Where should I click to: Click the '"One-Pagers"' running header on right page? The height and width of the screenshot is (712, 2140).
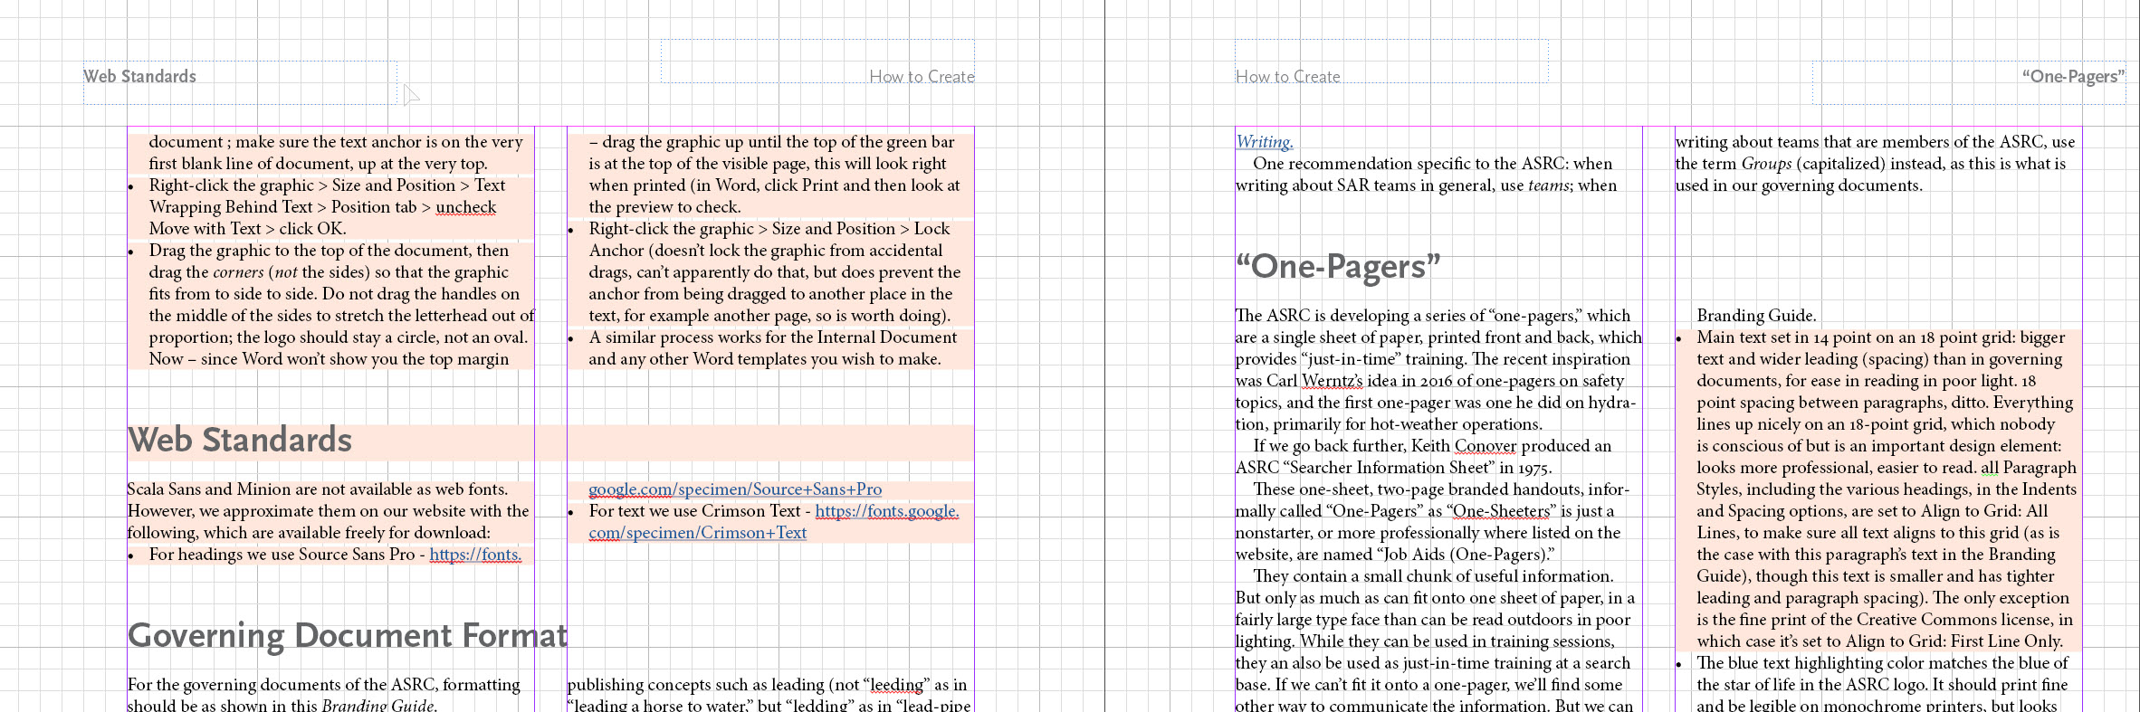coord(2073,77)
